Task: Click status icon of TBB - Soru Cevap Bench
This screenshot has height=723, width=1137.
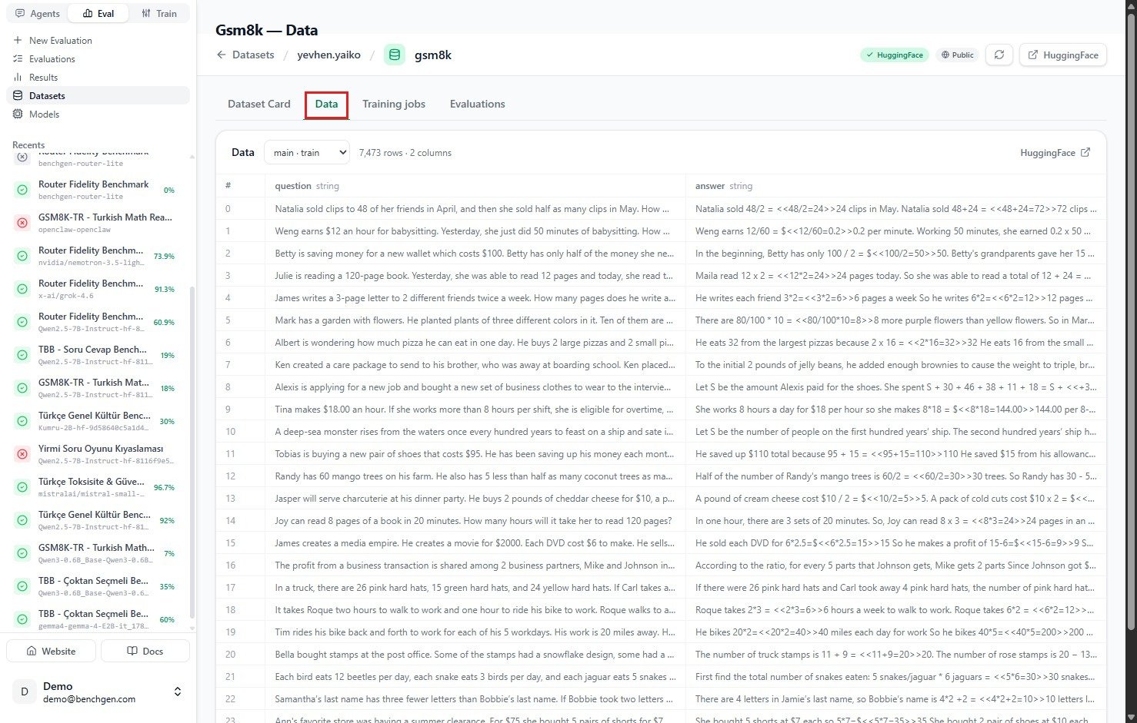Action: pyautogui.click(x=22, y=355)
